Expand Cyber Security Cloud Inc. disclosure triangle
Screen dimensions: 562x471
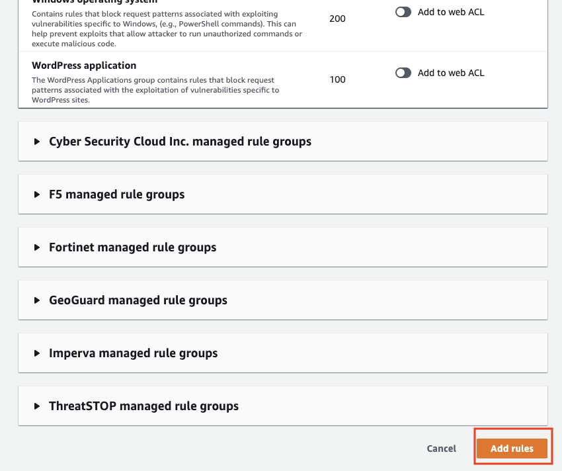click(37, 142)
